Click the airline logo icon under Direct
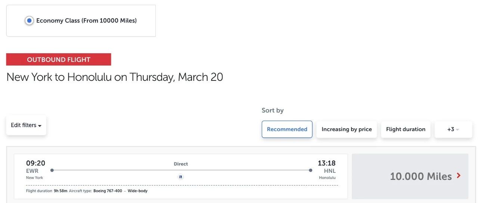478x203 pixels. point(181,177)
